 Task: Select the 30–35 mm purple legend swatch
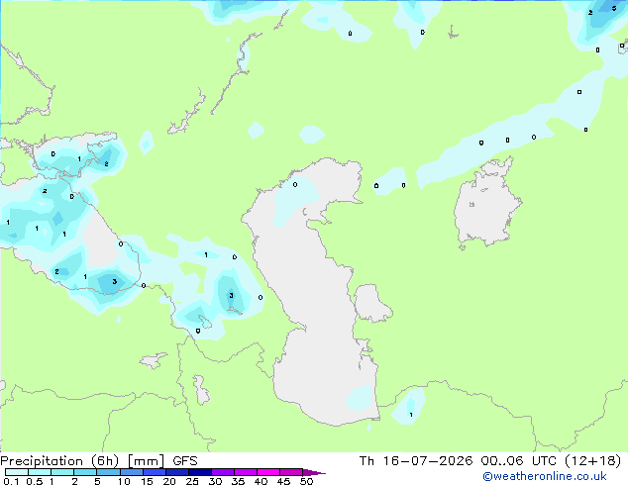coord(223,472)
